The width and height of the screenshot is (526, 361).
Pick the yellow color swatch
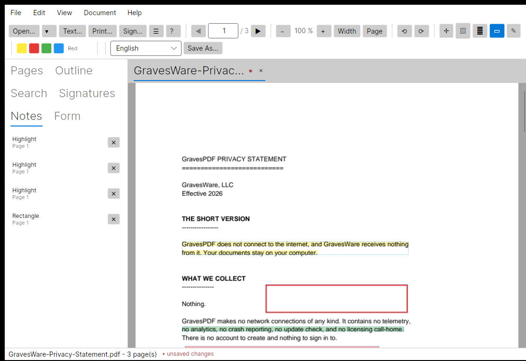click(x=22, y=48)
